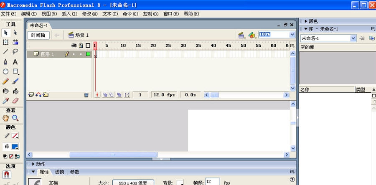
Task: Delete layer with trash icon
Action: pyautogui.click(x=86, y=95)
